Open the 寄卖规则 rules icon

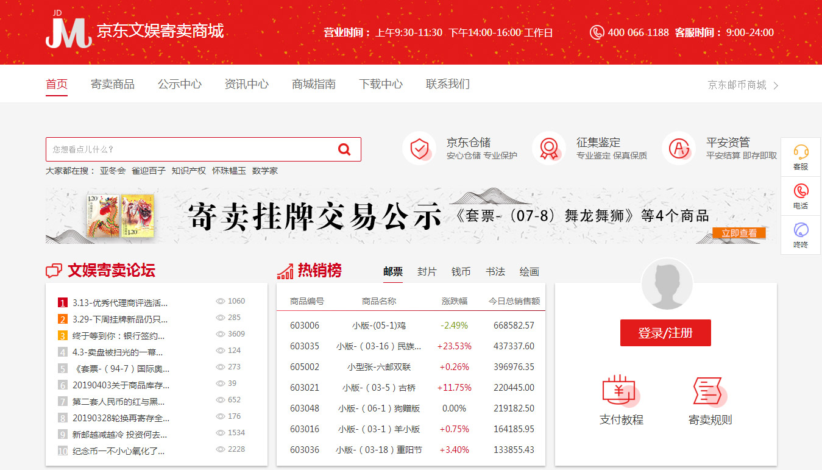point(709,391)
